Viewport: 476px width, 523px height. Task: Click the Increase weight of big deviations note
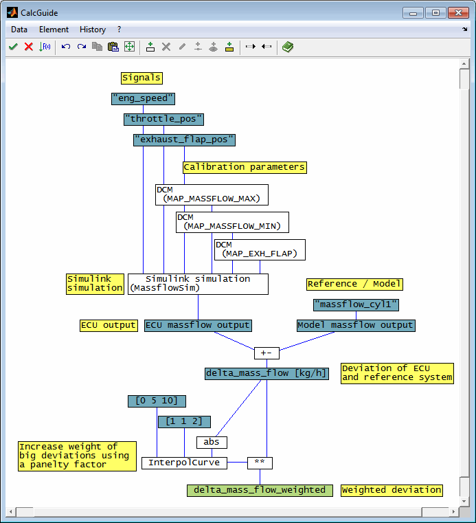pyautogui.click(x=77, y=456)
